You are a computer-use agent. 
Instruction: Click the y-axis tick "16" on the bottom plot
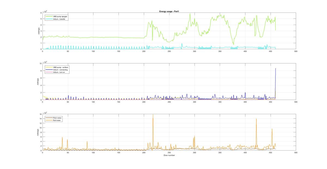(x=40, y=114)
